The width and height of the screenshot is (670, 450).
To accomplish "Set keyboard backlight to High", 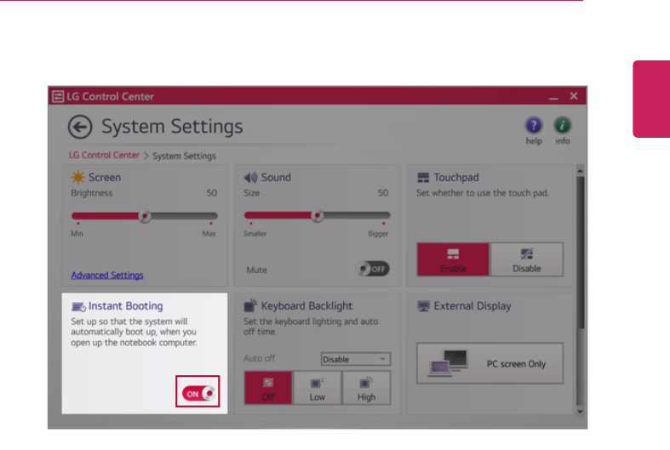I will (366, 388).
